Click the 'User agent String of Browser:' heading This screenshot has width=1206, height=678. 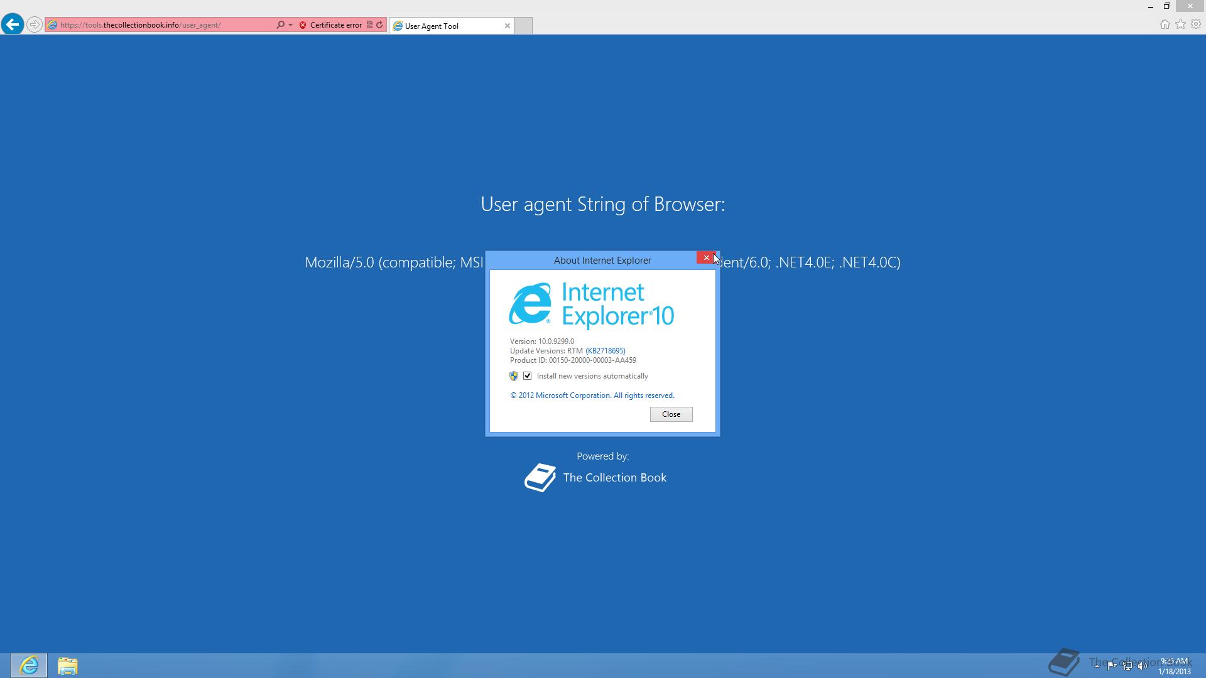pyautogui.click(x=603, y=204)
